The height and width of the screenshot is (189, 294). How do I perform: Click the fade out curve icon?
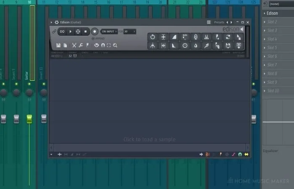174,45
